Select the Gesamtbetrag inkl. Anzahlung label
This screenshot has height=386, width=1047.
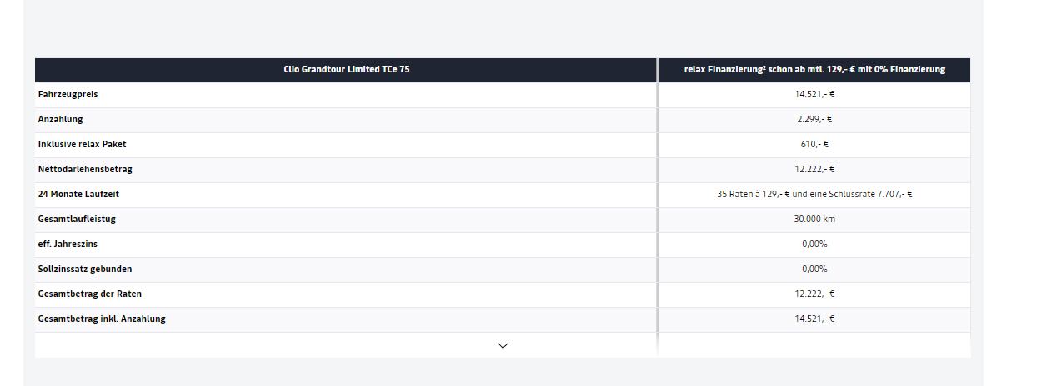(102, 319)
